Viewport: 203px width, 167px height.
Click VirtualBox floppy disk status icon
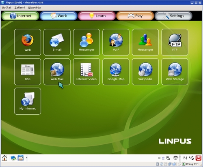166,164
